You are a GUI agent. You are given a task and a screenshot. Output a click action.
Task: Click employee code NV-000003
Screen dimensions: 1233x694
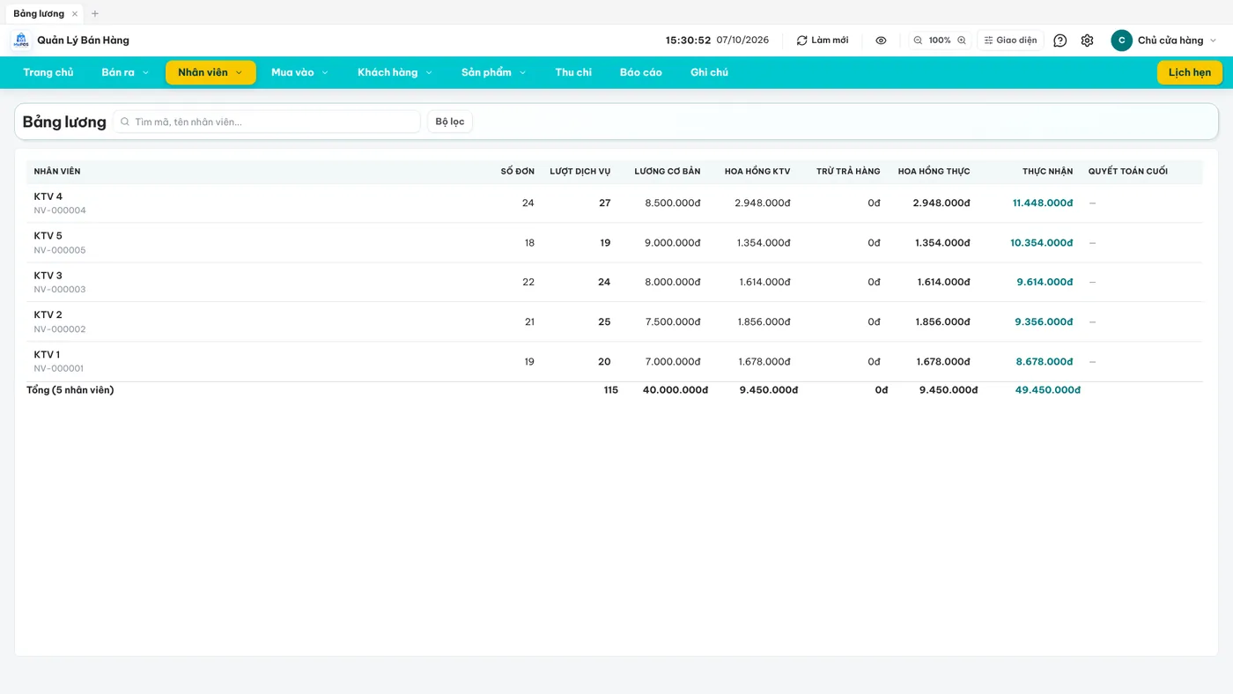click(60, 290)
